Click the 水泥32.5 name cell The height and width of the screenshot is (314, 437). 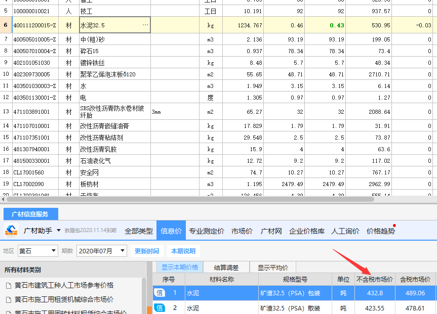click(115, 25)
